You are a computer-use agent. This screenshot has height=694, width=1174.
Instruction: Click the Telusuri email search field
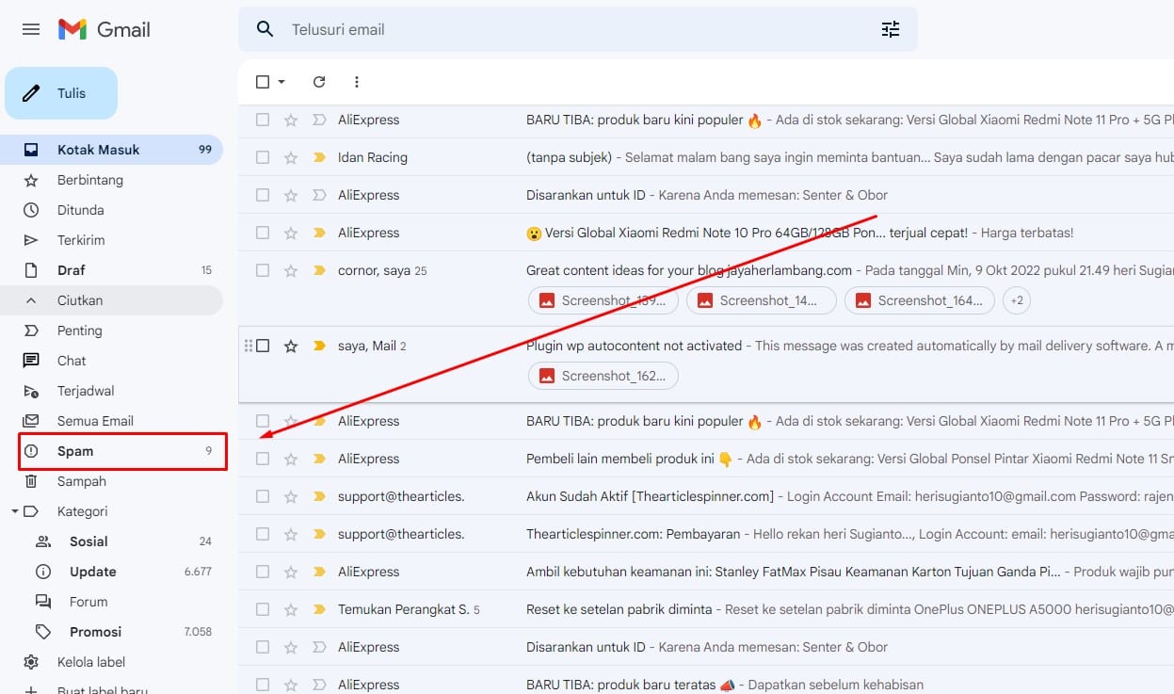tap(576, 29)
